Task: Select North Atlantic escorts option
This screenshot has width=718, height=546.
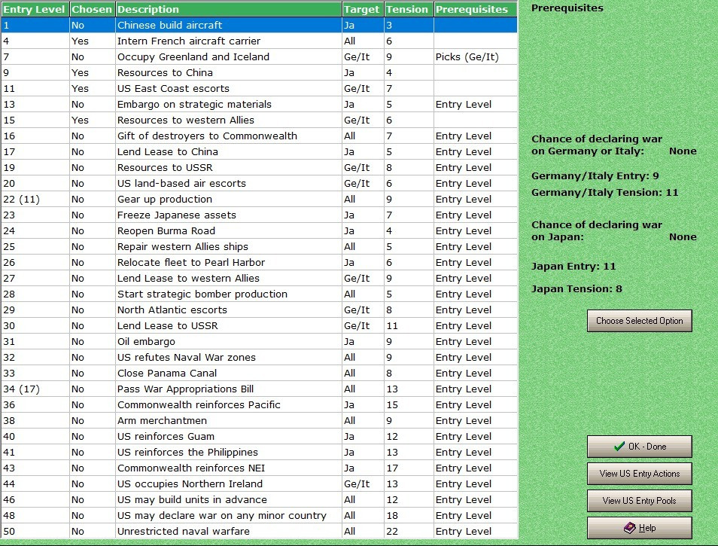Action: pos(259,310)
